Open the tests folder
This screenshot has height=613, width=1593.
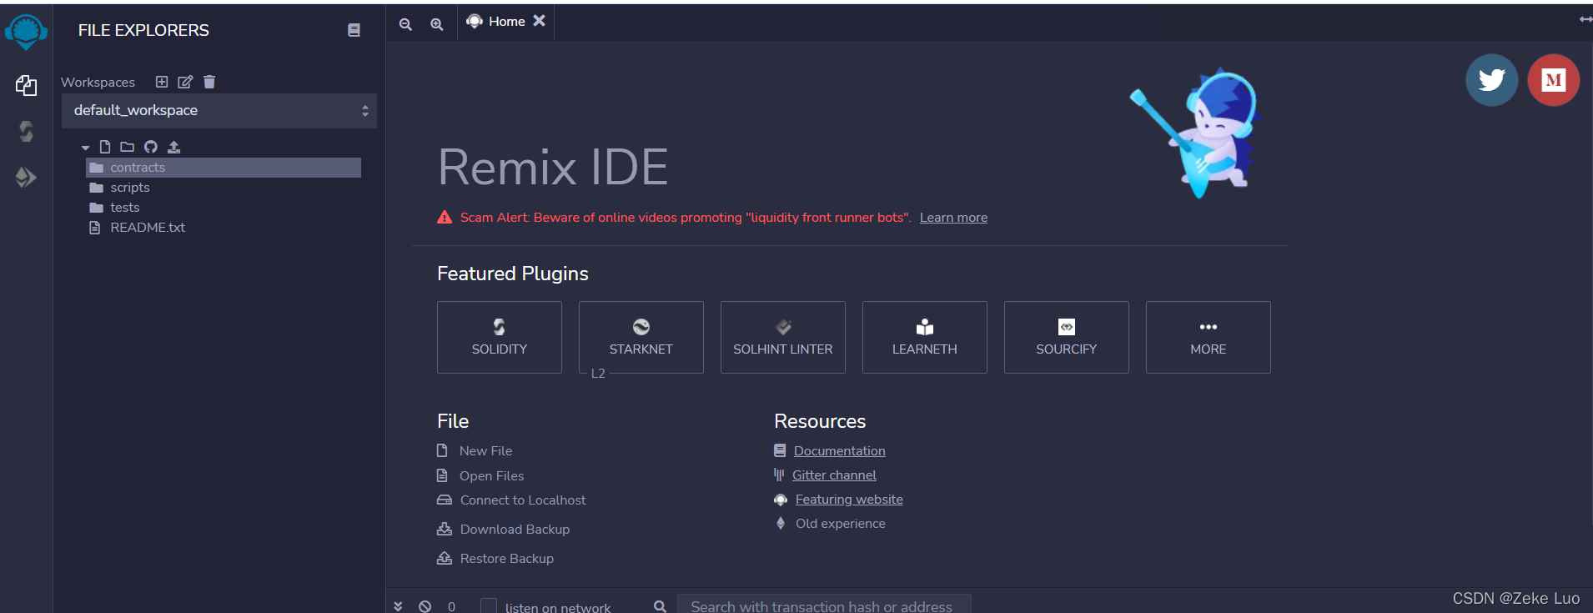124,208
